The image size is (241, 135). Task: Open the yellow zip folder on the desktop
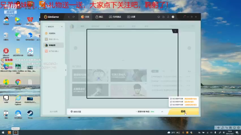(x=18, y=52)
